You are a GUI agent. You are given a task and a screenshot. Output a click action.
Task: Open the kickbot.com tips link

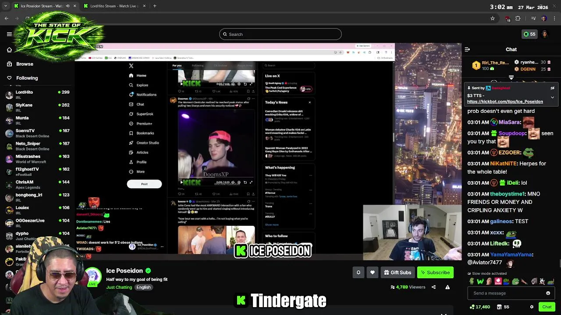pos(505,101)
